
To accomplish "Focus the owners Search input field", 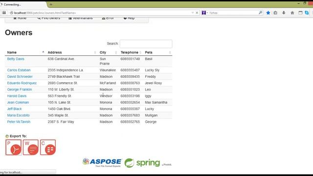I will click(146, 44).
